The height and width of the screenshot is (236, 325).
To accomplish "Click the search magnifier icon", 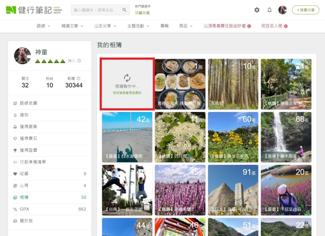I will click(124, 10).
